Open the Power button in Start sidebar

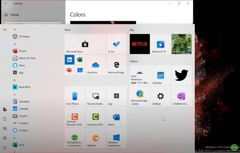tap(5, 148)
